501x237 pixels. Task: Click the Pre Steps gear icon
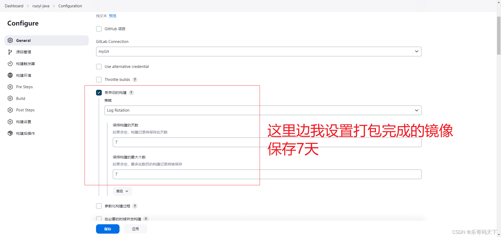[x=10, y=87]
